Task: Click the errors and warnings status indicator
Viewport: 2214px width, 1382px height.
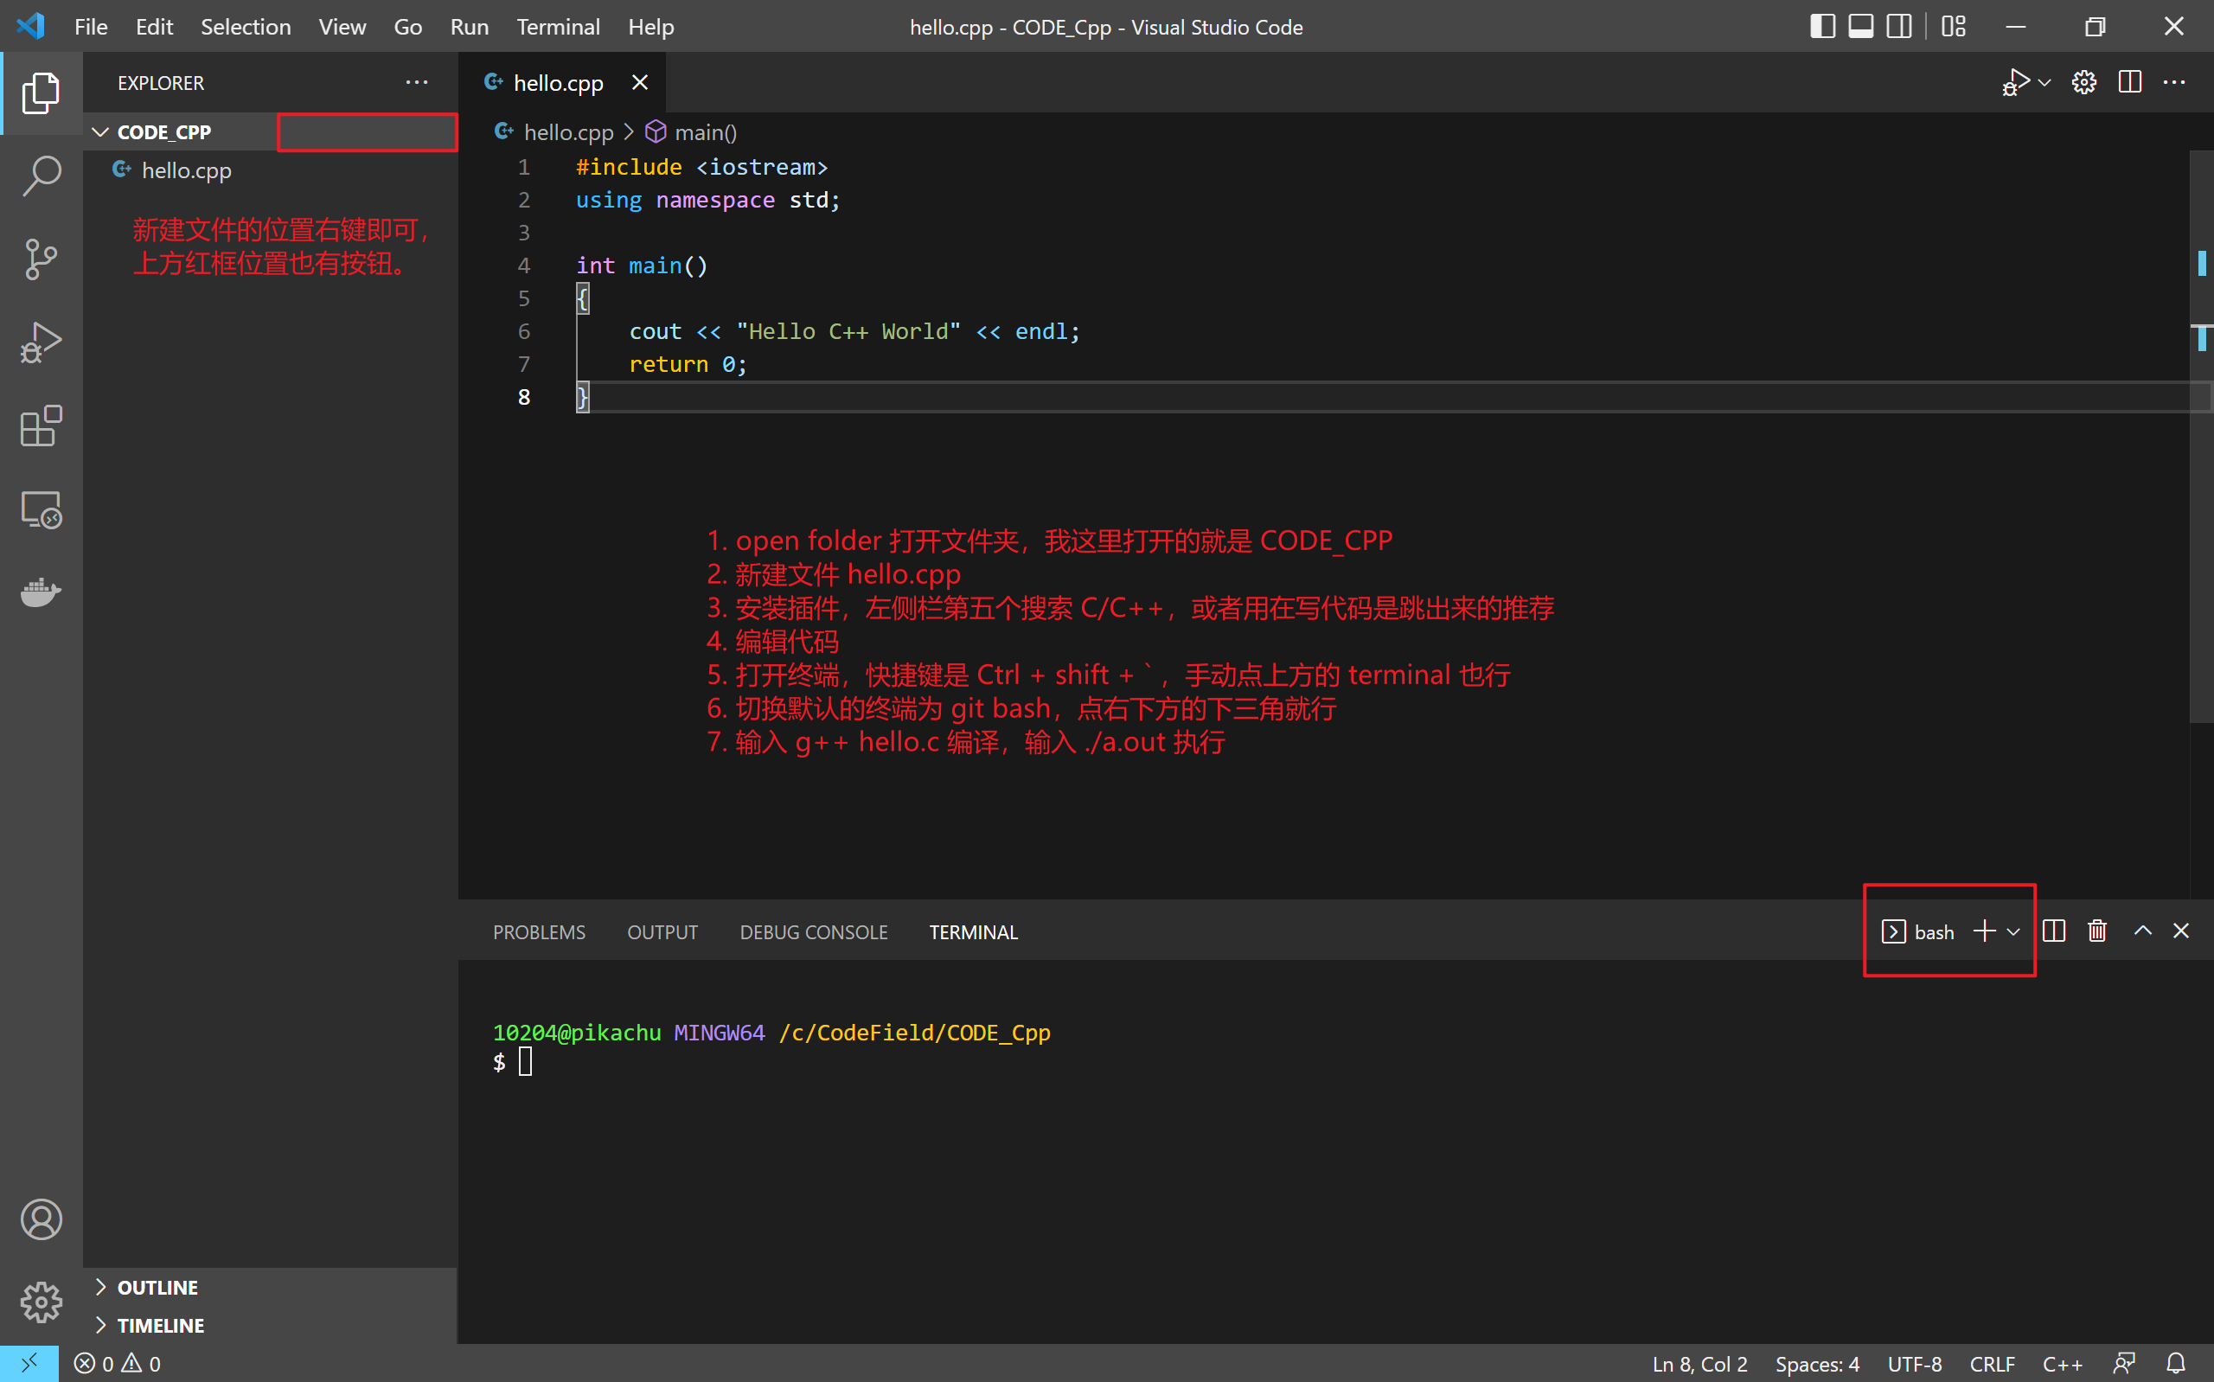Action: coord(117,1364)
